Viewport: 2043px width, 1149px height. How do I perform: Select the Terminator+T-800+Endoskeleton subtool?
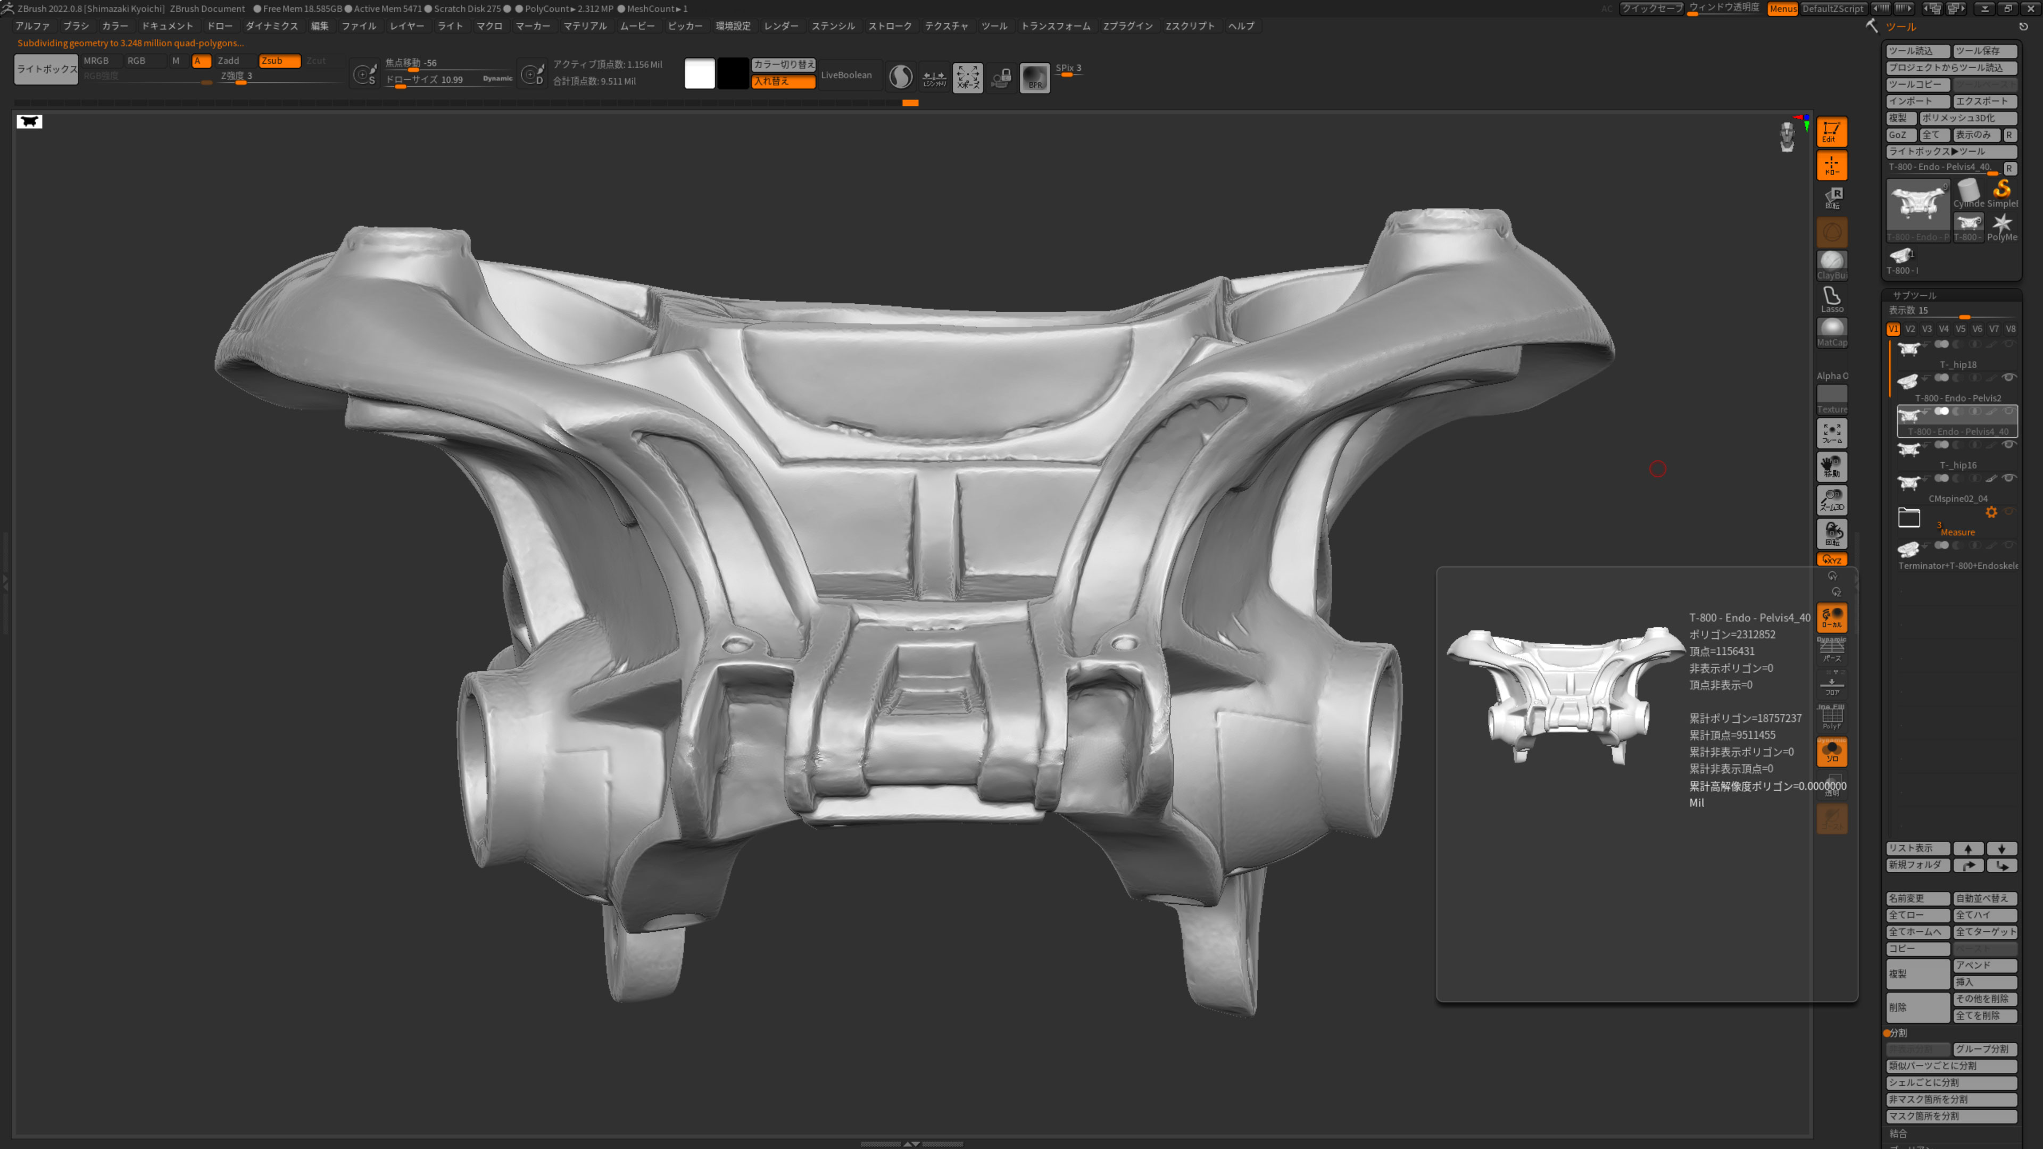click(x=1957, y=555)
